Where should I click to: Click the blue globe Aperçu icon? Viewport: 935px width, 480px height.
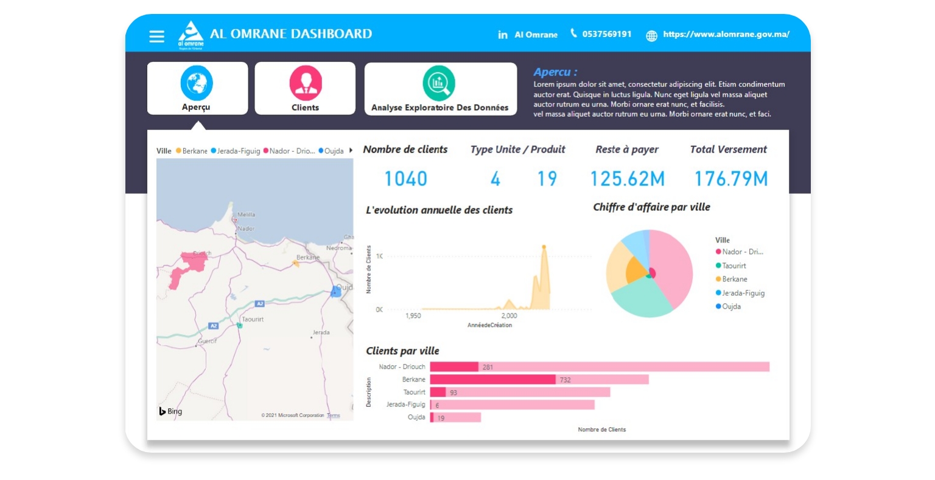197,83
